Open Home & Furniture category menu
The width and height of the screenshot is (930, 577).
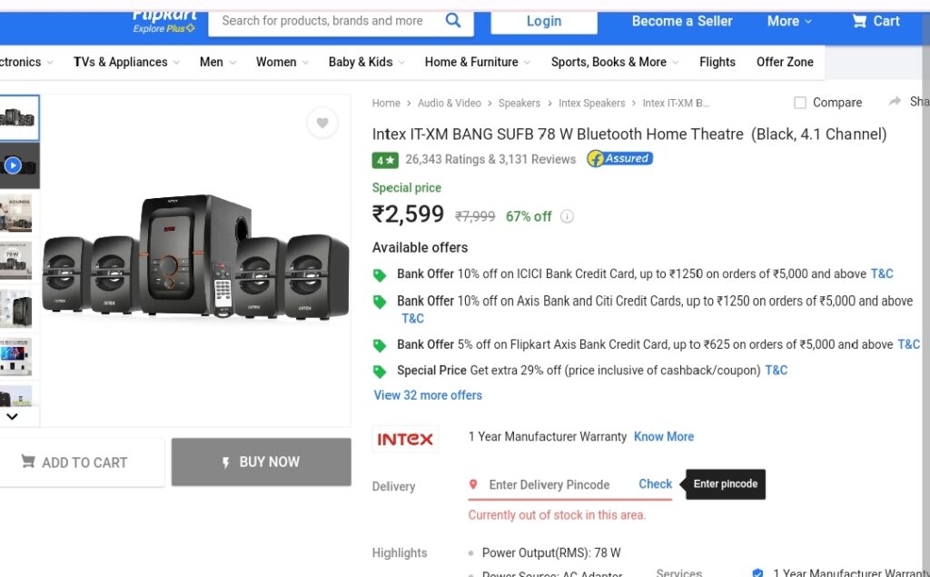coord(478,62)
